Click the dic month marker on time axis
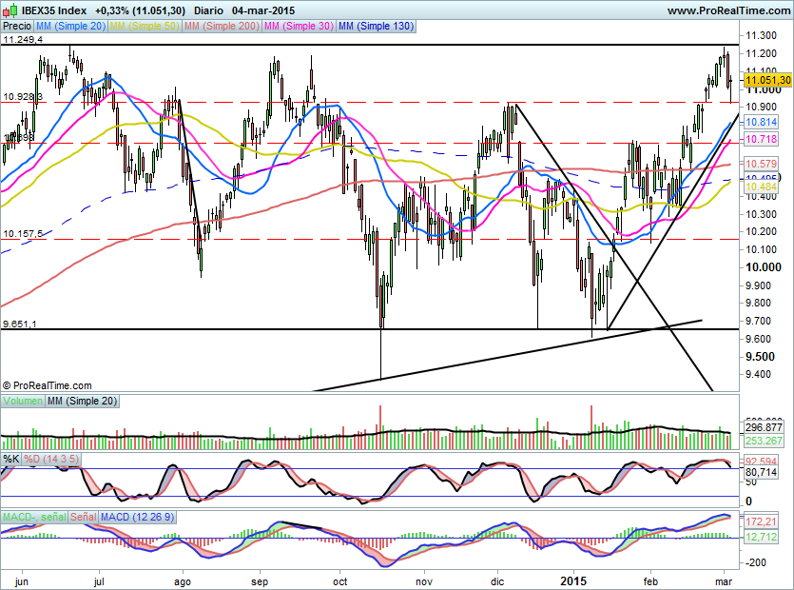 [x=497, y=581]
